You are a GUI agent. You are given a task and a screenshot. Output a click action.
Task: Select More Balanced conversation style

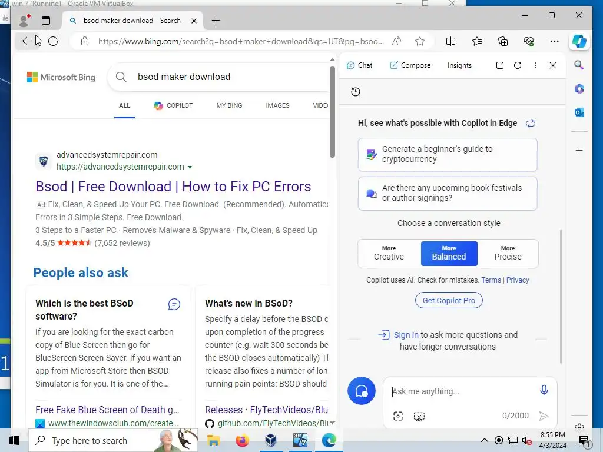pyautogui.click(x=449, y=253)
